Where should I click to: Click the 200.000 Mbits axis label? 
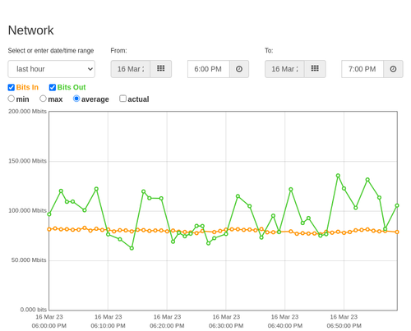(x=27, y=111)
